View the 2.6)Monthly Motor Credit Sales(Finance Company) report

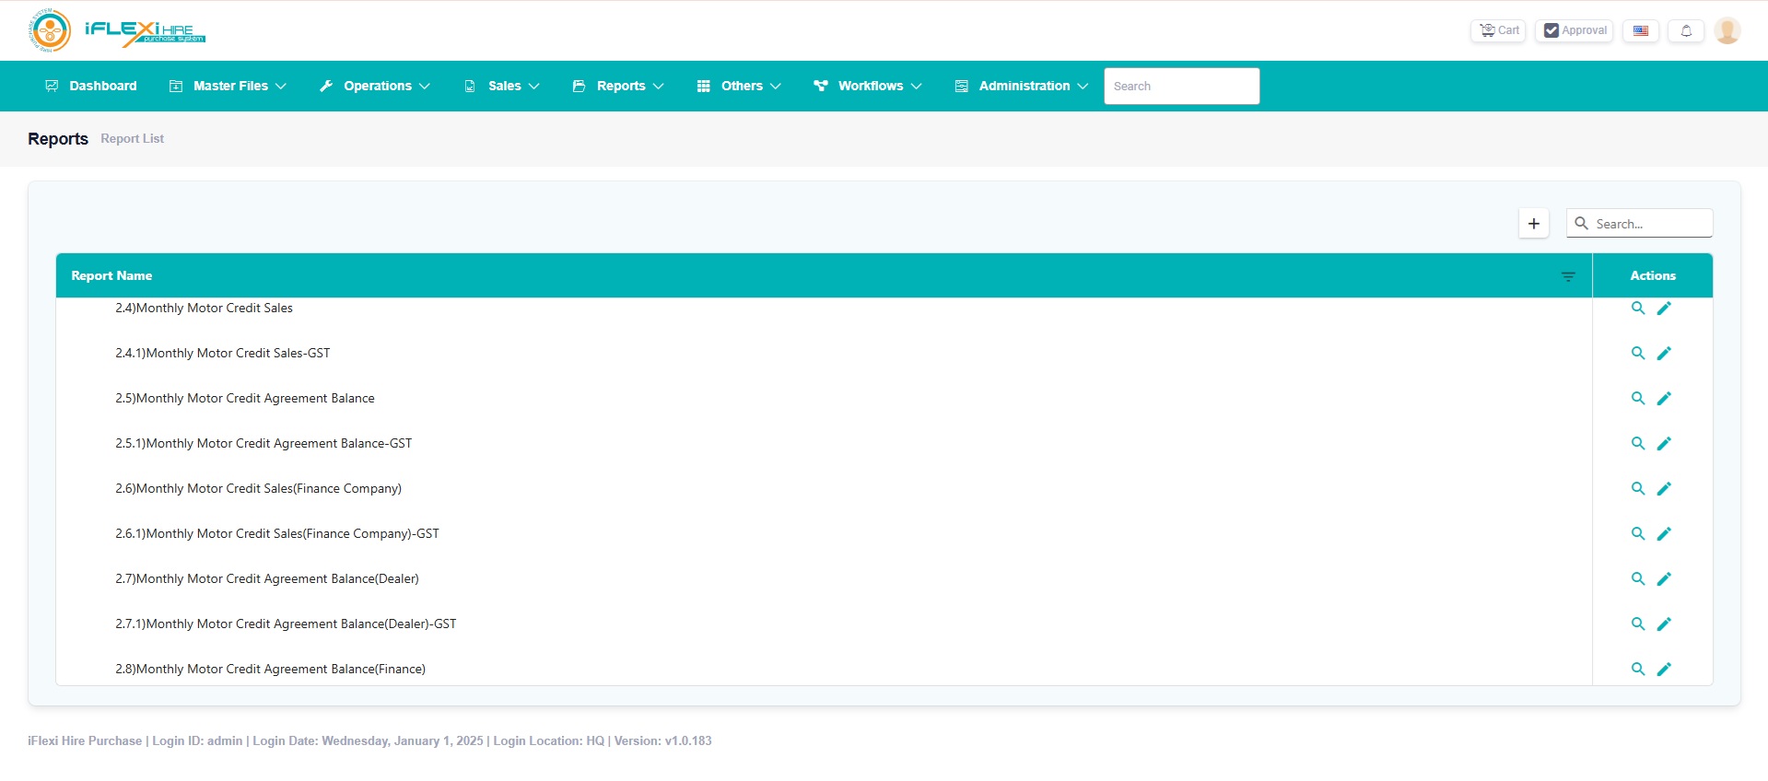pos(1637,489)
